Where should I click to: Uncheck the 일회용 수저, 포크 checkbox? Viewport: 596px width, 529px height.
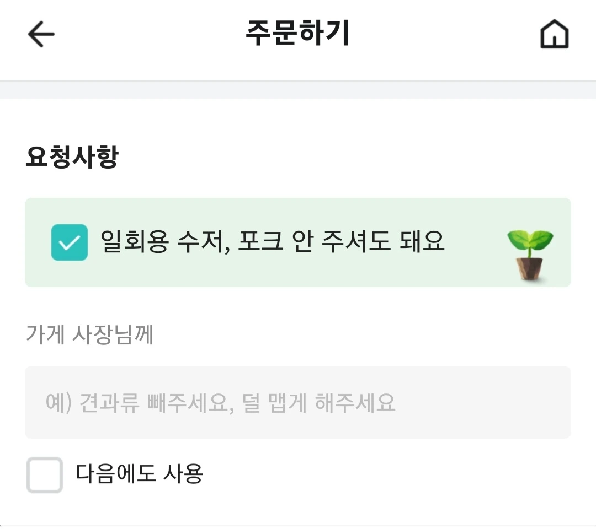coord(70,242)
